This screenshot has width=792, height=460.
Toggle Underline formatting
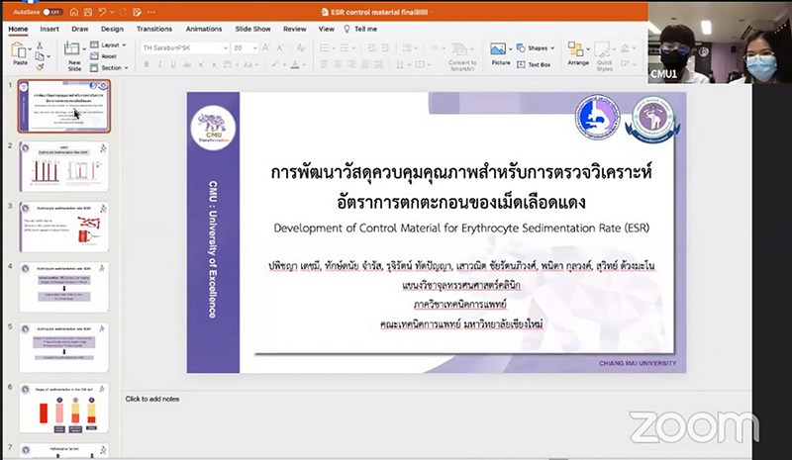(174, 64)
